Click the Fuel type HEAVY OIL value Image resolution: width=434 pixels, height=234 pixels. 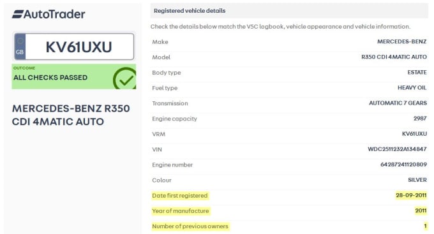pos(412,88)
